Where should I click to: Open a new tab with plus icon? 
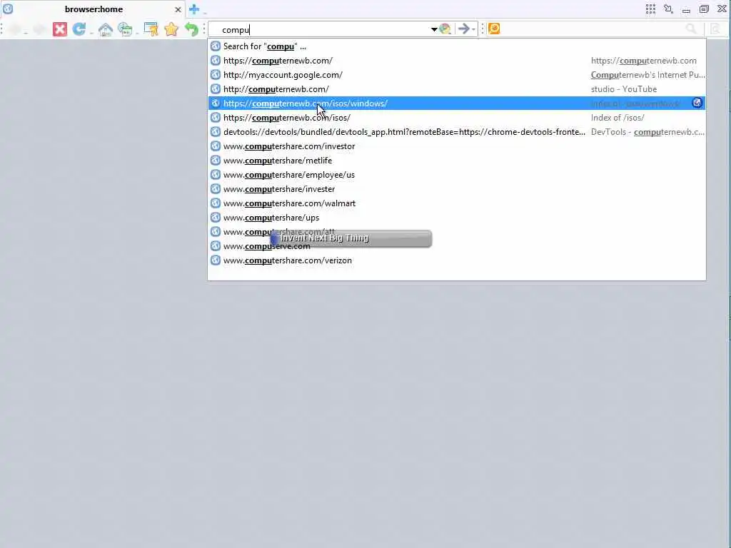pos(194,9)
